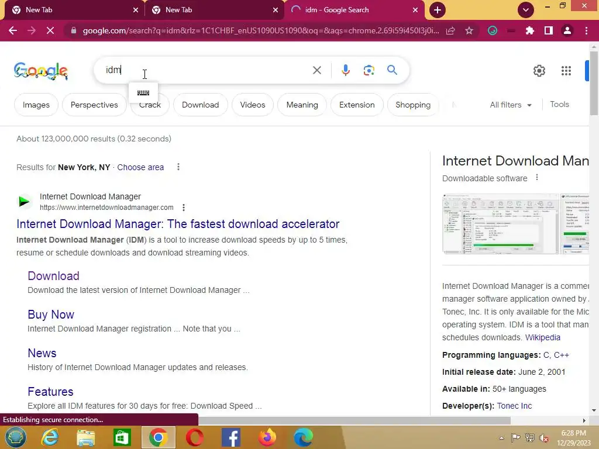Close the idm - Google Search tab
This screenshot has width=599, height=449.
pos(415,10)
